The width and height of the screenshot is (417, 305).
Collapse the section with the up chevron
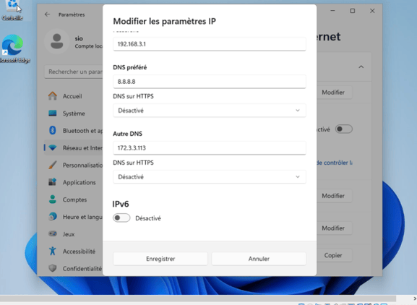[361, 66]
